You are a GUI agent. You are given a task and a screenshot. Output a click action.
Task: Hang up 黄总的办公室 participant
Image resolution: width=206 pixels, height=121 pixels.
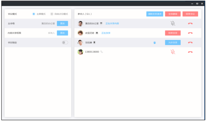190,23
